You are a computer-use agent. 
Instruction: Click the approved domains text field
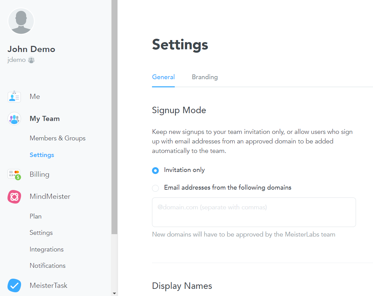point(254,212)
